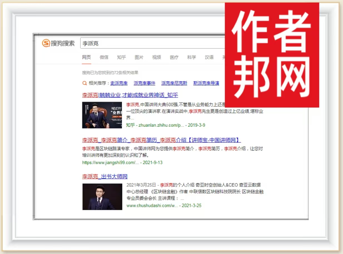343x254 pixels.
Task: Click the orange related-search magnifier icon
Action: point(84,83)
